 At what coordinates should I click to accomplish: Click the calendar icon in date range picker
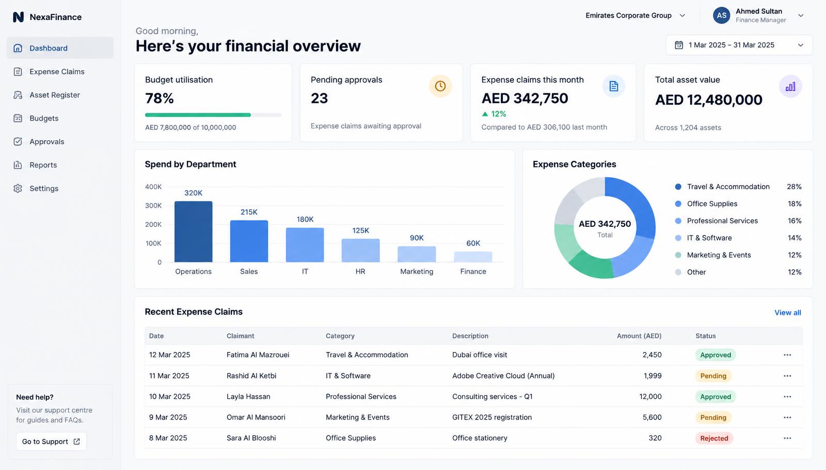679,45
